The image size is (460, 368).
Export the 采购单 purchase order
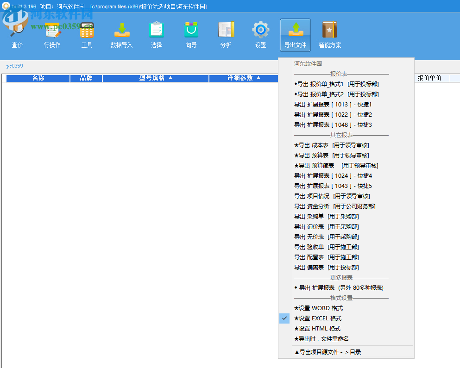coord(327,216)
